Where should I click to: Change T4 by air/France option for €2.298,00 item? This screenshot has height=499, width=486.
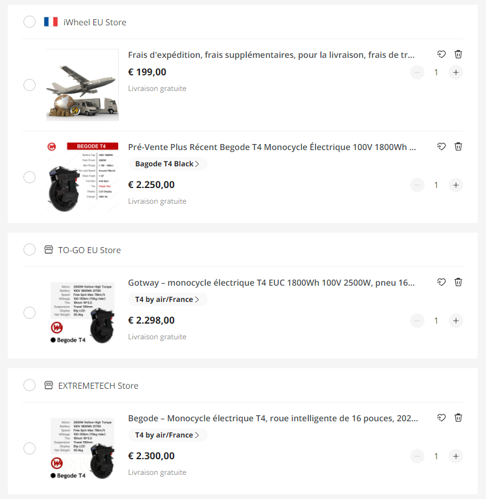point(167,300)
